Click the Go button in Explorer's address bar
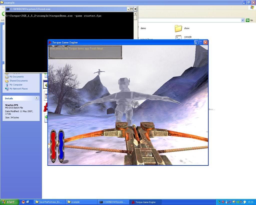This screenshot has height=205, width=256. (250, 20)
